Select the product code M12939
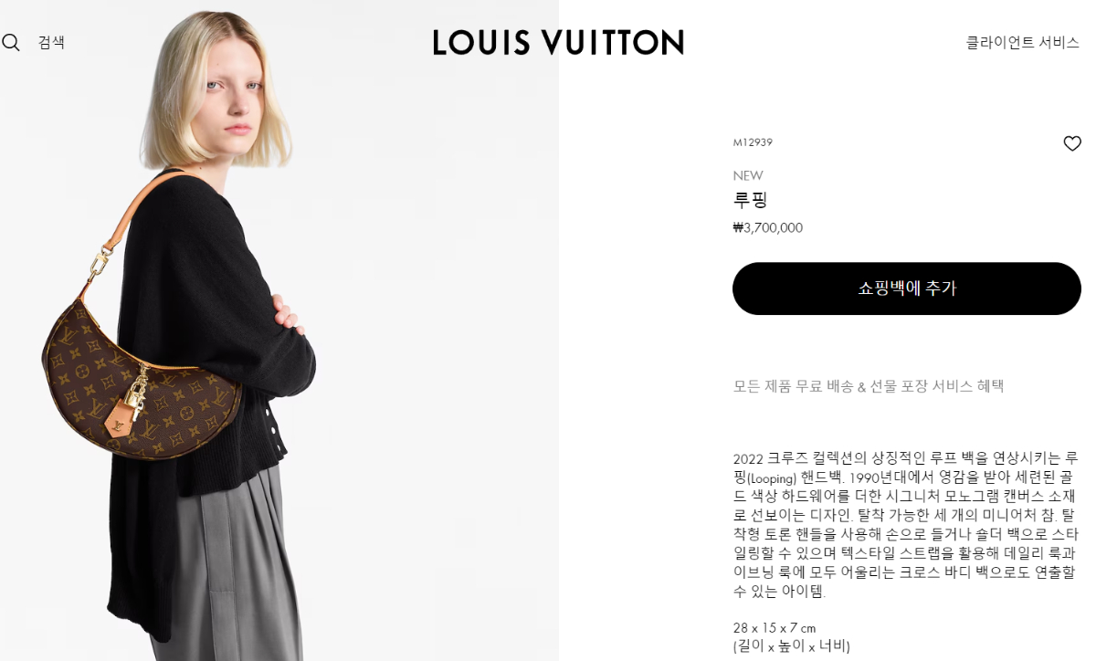1096x661 pixels. 753,142
